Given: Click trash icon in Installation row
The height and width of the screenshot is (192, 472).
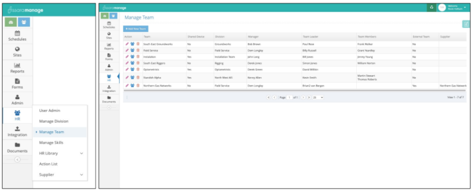Looking at the screenshot, I should pyautogui.click(x=138, y=57).
